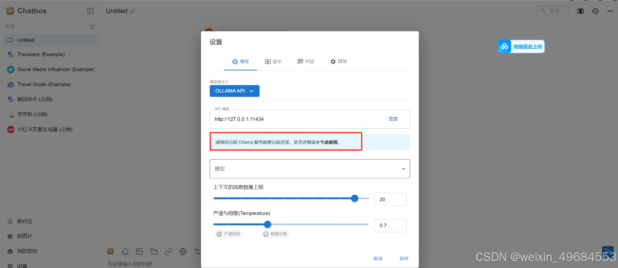618x268 pixels.
Task: Switch to the 显示 tab in settings
Action: (x=273, y=61)
